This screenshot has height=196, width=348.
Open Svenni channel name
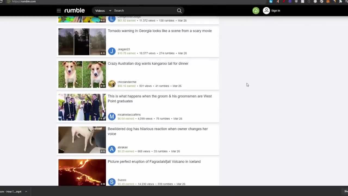(122, 180)
